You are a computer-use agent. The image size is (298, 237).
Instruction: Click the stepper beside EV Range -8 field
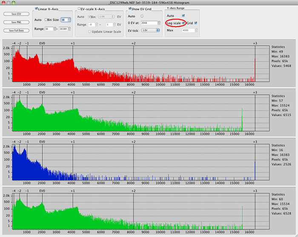point(97,25)
